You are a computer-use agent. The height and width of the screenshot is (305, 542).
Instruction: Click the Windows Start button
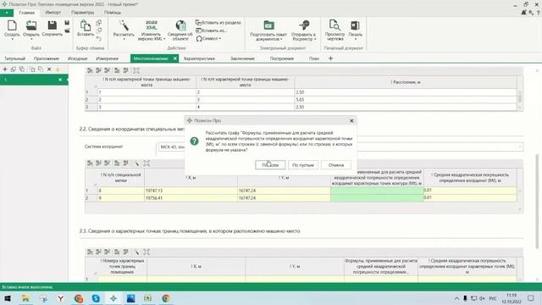[x=8, y=298]
